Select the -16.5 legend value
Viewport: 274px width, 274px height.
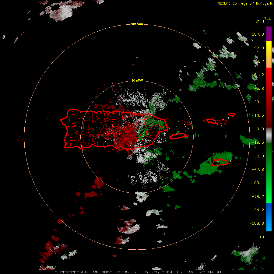point(258,142)
